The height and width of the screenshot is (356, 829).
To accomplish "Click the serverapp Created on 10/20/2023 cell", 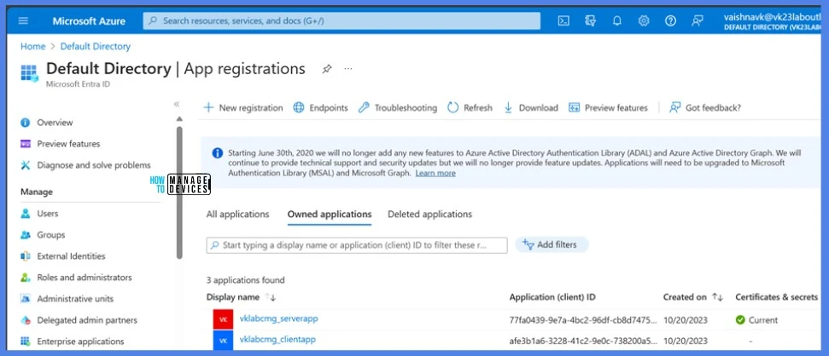I will click(x=686, y=320).
